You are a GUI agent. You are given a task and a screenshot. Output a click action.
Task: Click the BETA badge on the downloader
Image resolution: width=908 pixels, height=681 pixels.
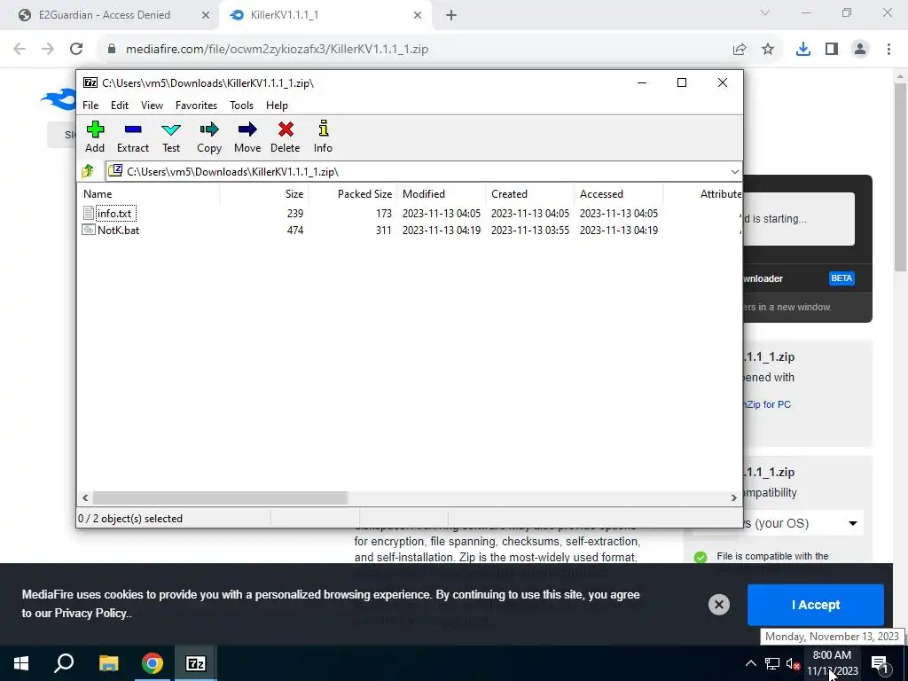click(x=841, y=278)
